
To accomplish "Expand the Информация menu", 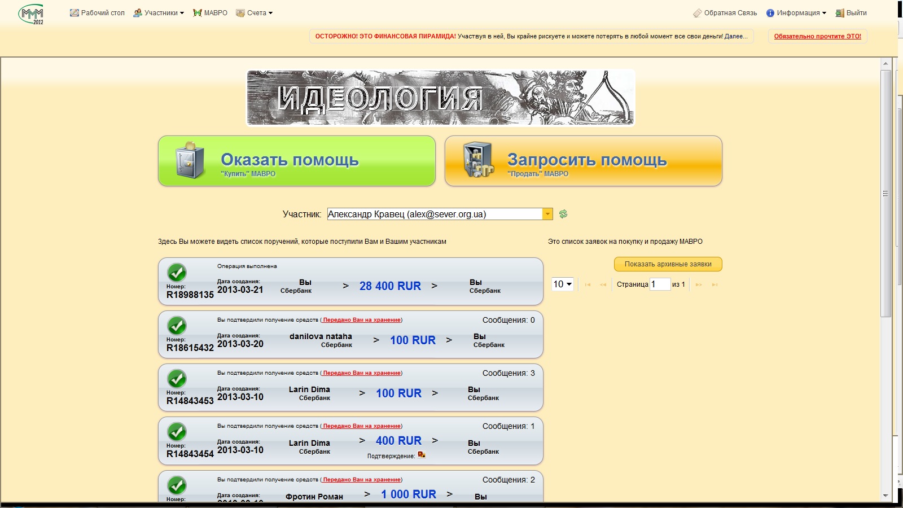I will pos(796,12).
